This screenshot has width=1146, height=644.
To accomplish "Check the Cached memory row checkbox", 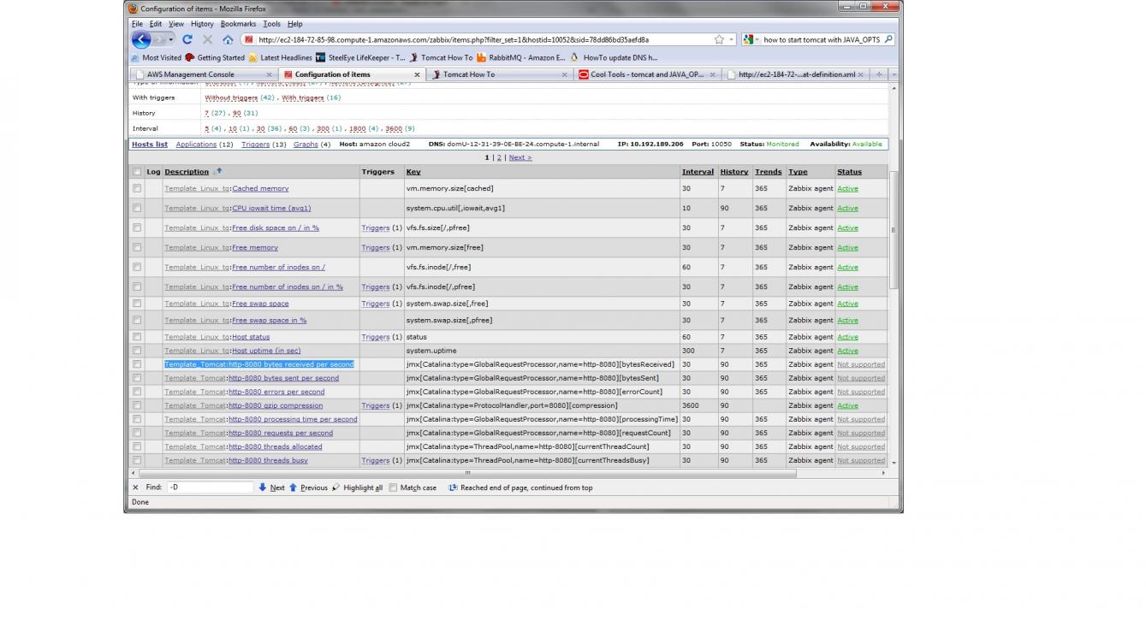I will coord(137,188).
